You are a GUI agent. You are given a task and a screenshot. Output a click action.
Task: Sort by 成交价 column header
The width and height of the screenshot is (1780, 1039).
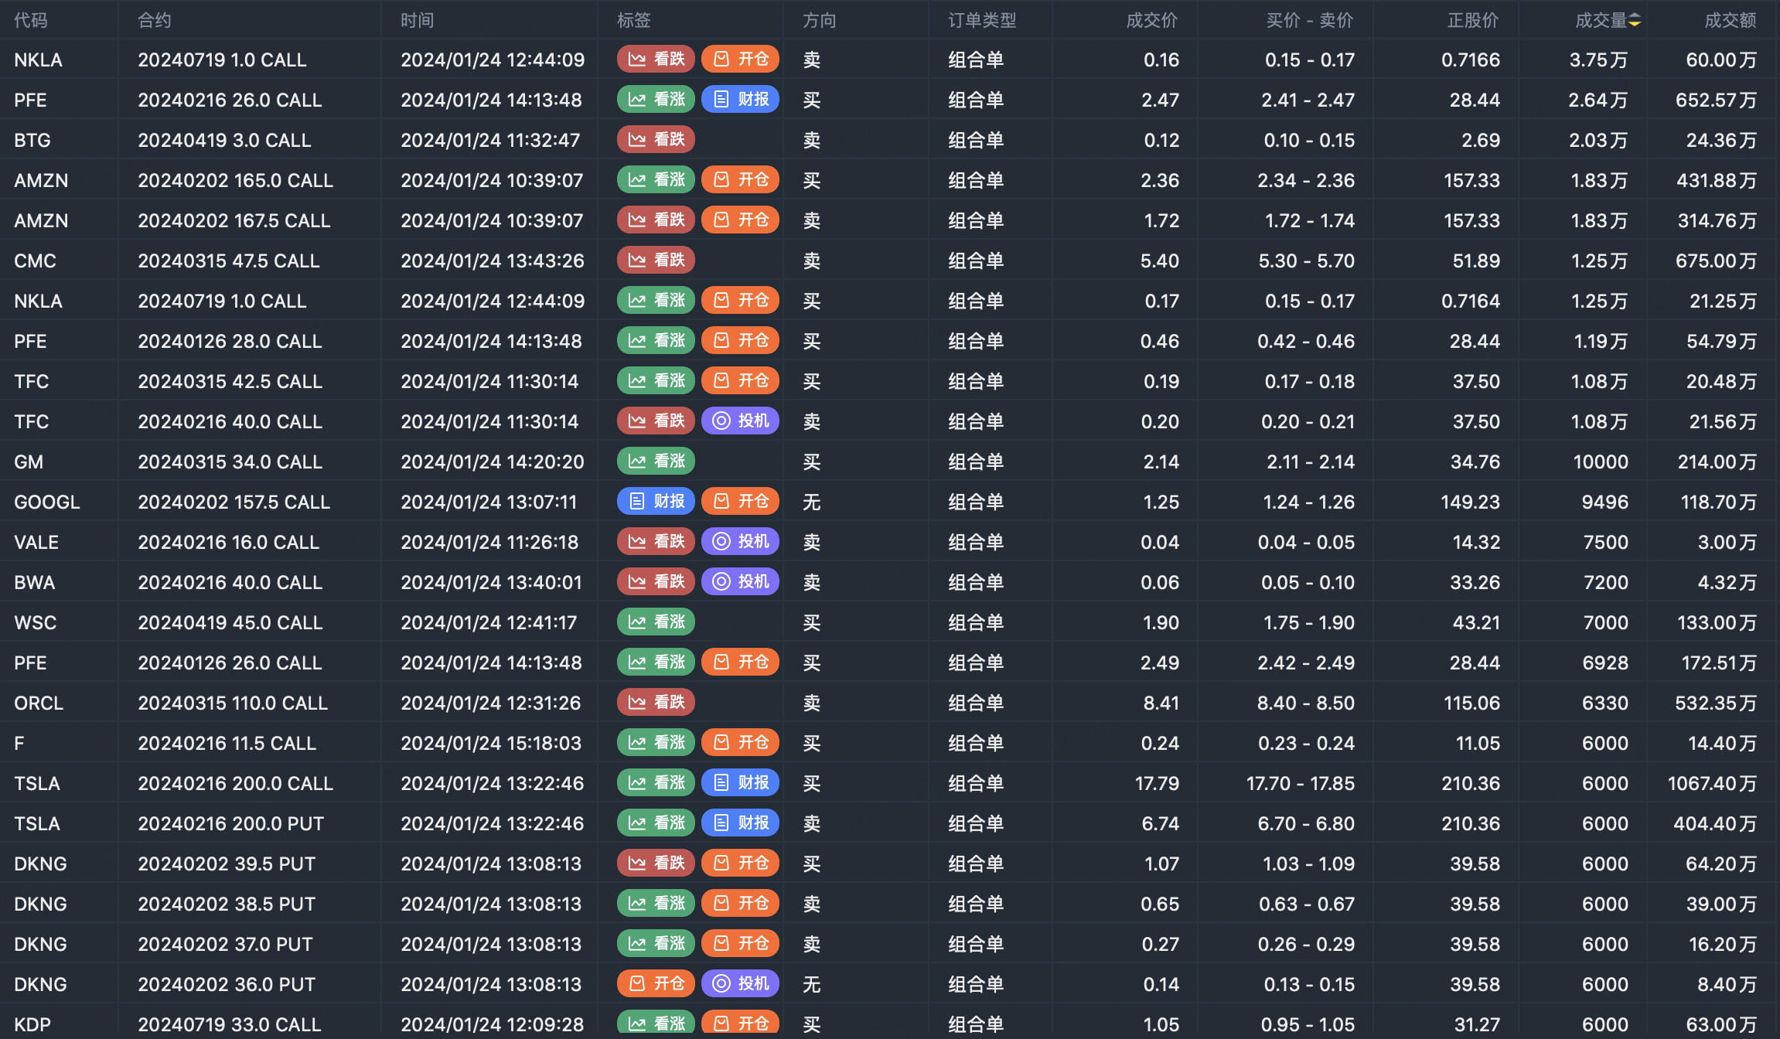(1151, 21)
